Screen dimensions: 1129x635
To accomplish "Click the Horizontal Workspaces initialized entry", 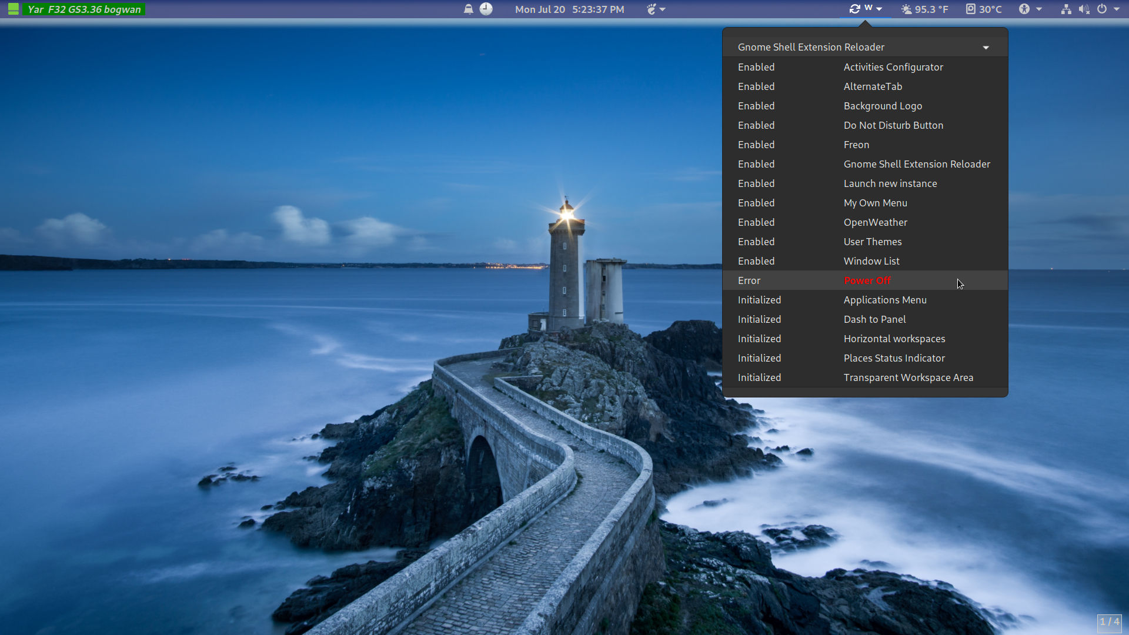I will pyautogui.click(x=863, y=339).
